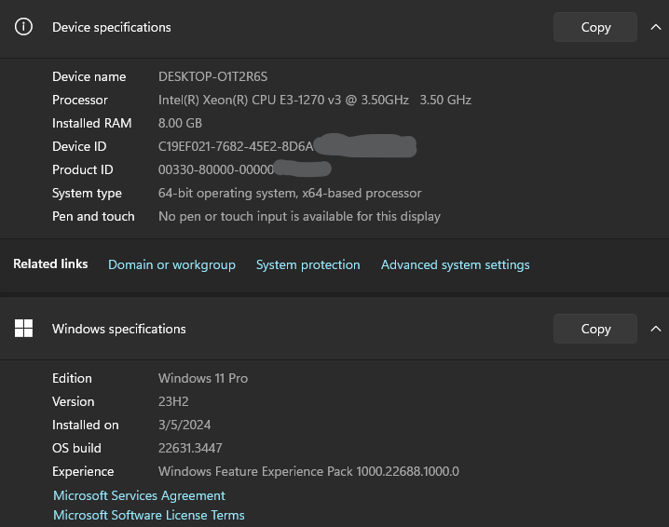Click the Related links label

coord(50,263)
